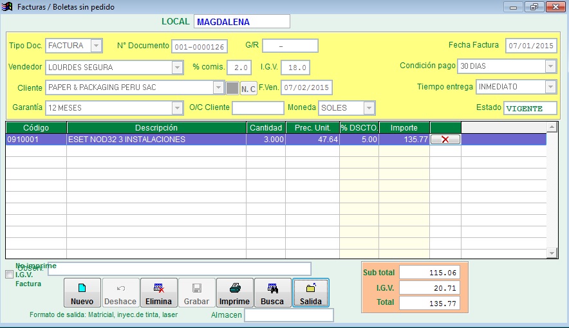The image size is (569, 328).
Task: Open the Garantía 12 MESES dropdown
Action: (177, 107)
